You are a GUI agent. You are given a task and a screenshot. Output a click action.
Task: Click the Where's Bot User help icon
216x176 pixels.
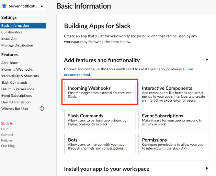coord(42,108)
